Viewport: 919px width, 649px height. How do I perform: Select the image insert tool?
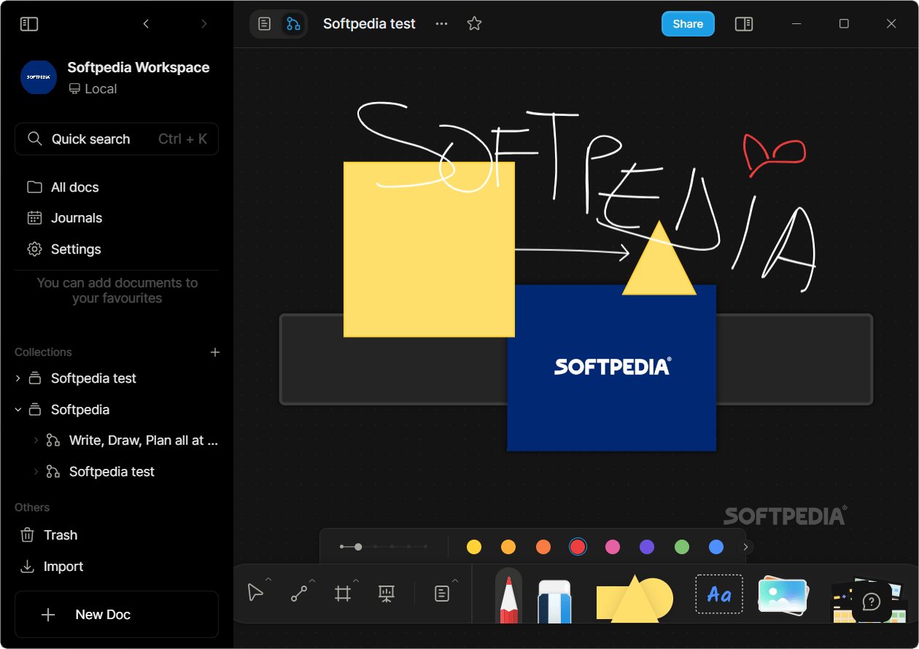click(x=783, y=595)
